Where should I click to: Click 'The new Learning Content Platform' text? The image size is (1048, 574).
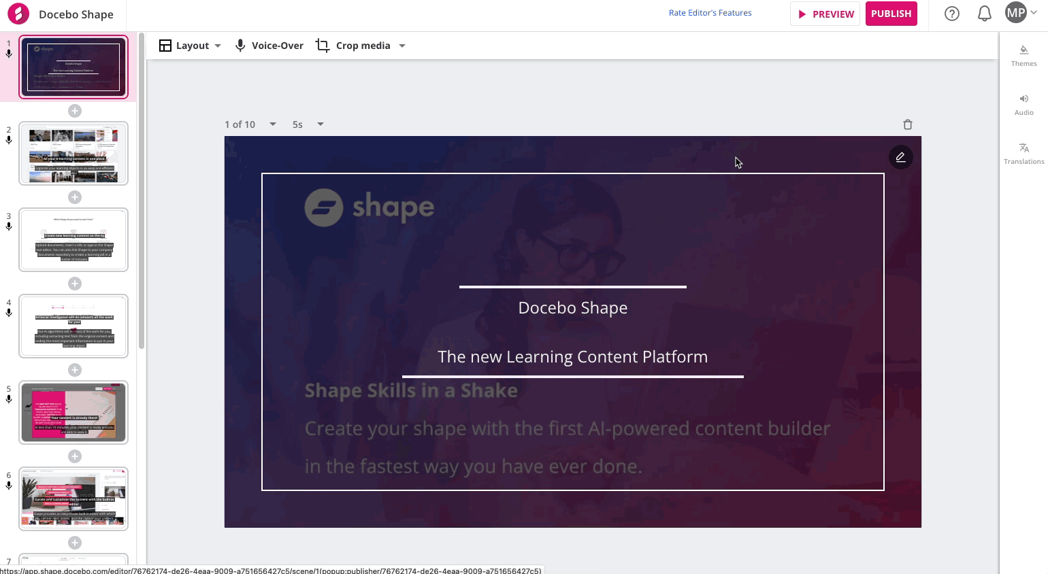(573, 357)
